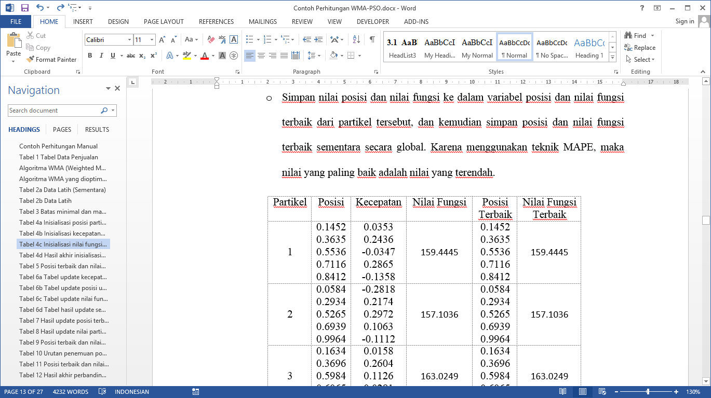
Task: Increase indent of the paragraph
Action: pos(318,39)
